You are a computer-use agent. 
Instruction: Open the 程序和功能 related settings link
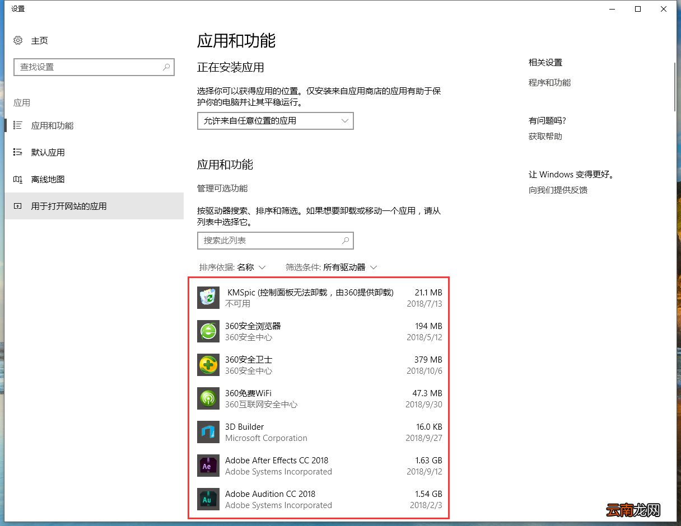(x=549, y=83)
